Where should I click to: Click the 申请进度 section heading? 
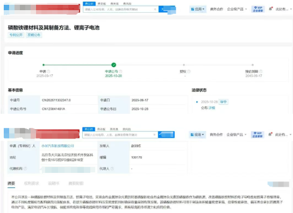tap(16, 53)
